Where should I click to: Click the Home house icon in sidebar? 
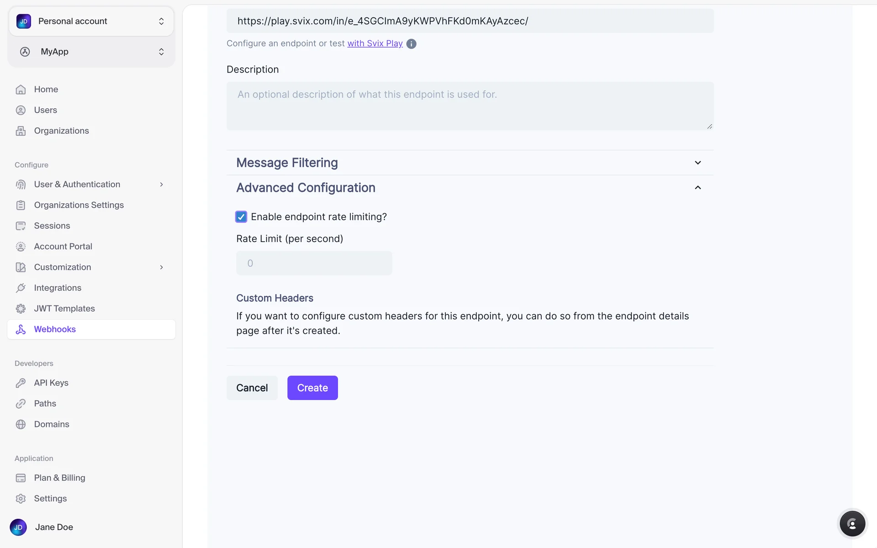pos(21,90)
